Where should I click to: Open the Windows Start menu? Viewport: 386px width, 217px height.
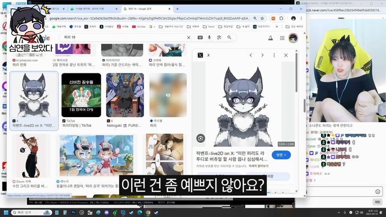pos(6,213)
